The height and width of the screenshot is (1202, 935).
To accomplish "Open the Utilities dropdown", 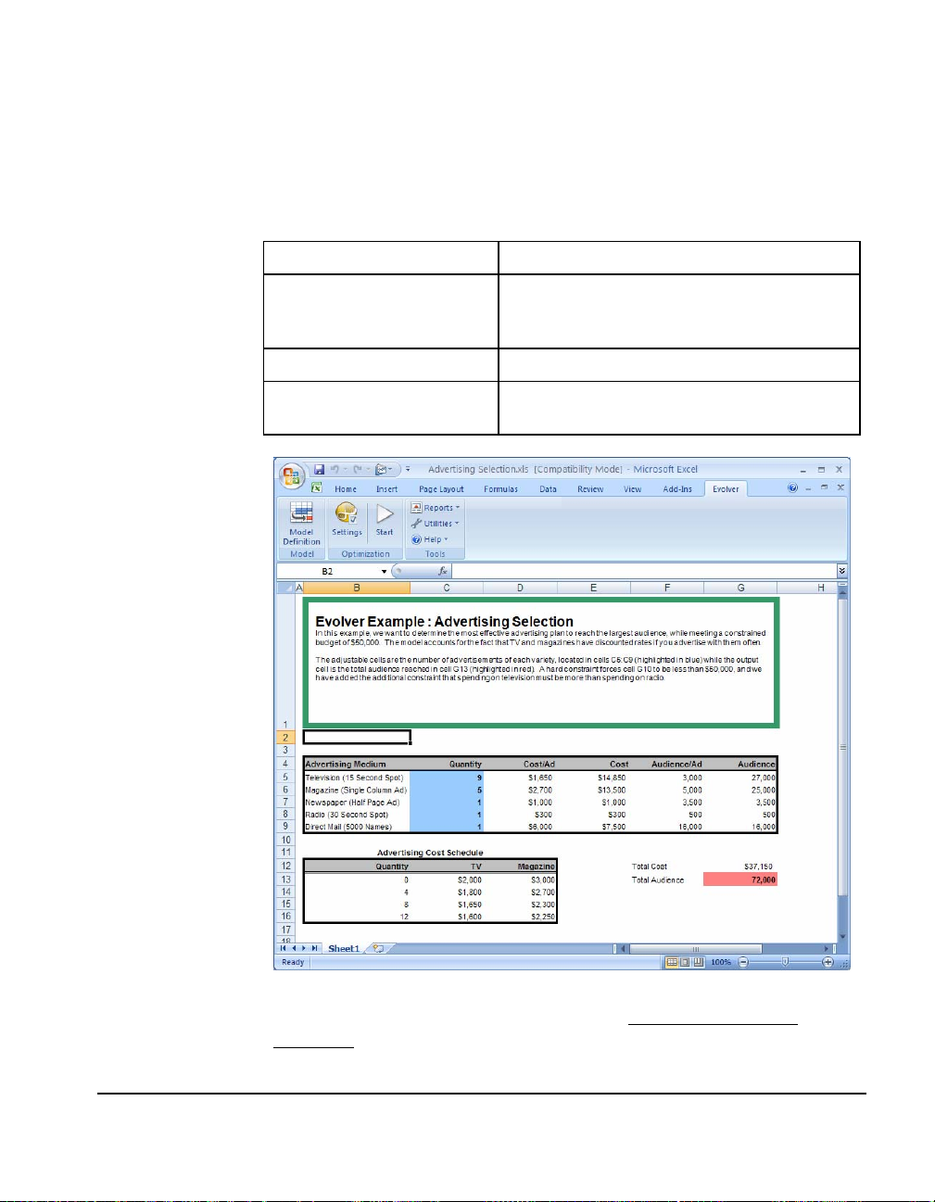I will click(436, 524).
